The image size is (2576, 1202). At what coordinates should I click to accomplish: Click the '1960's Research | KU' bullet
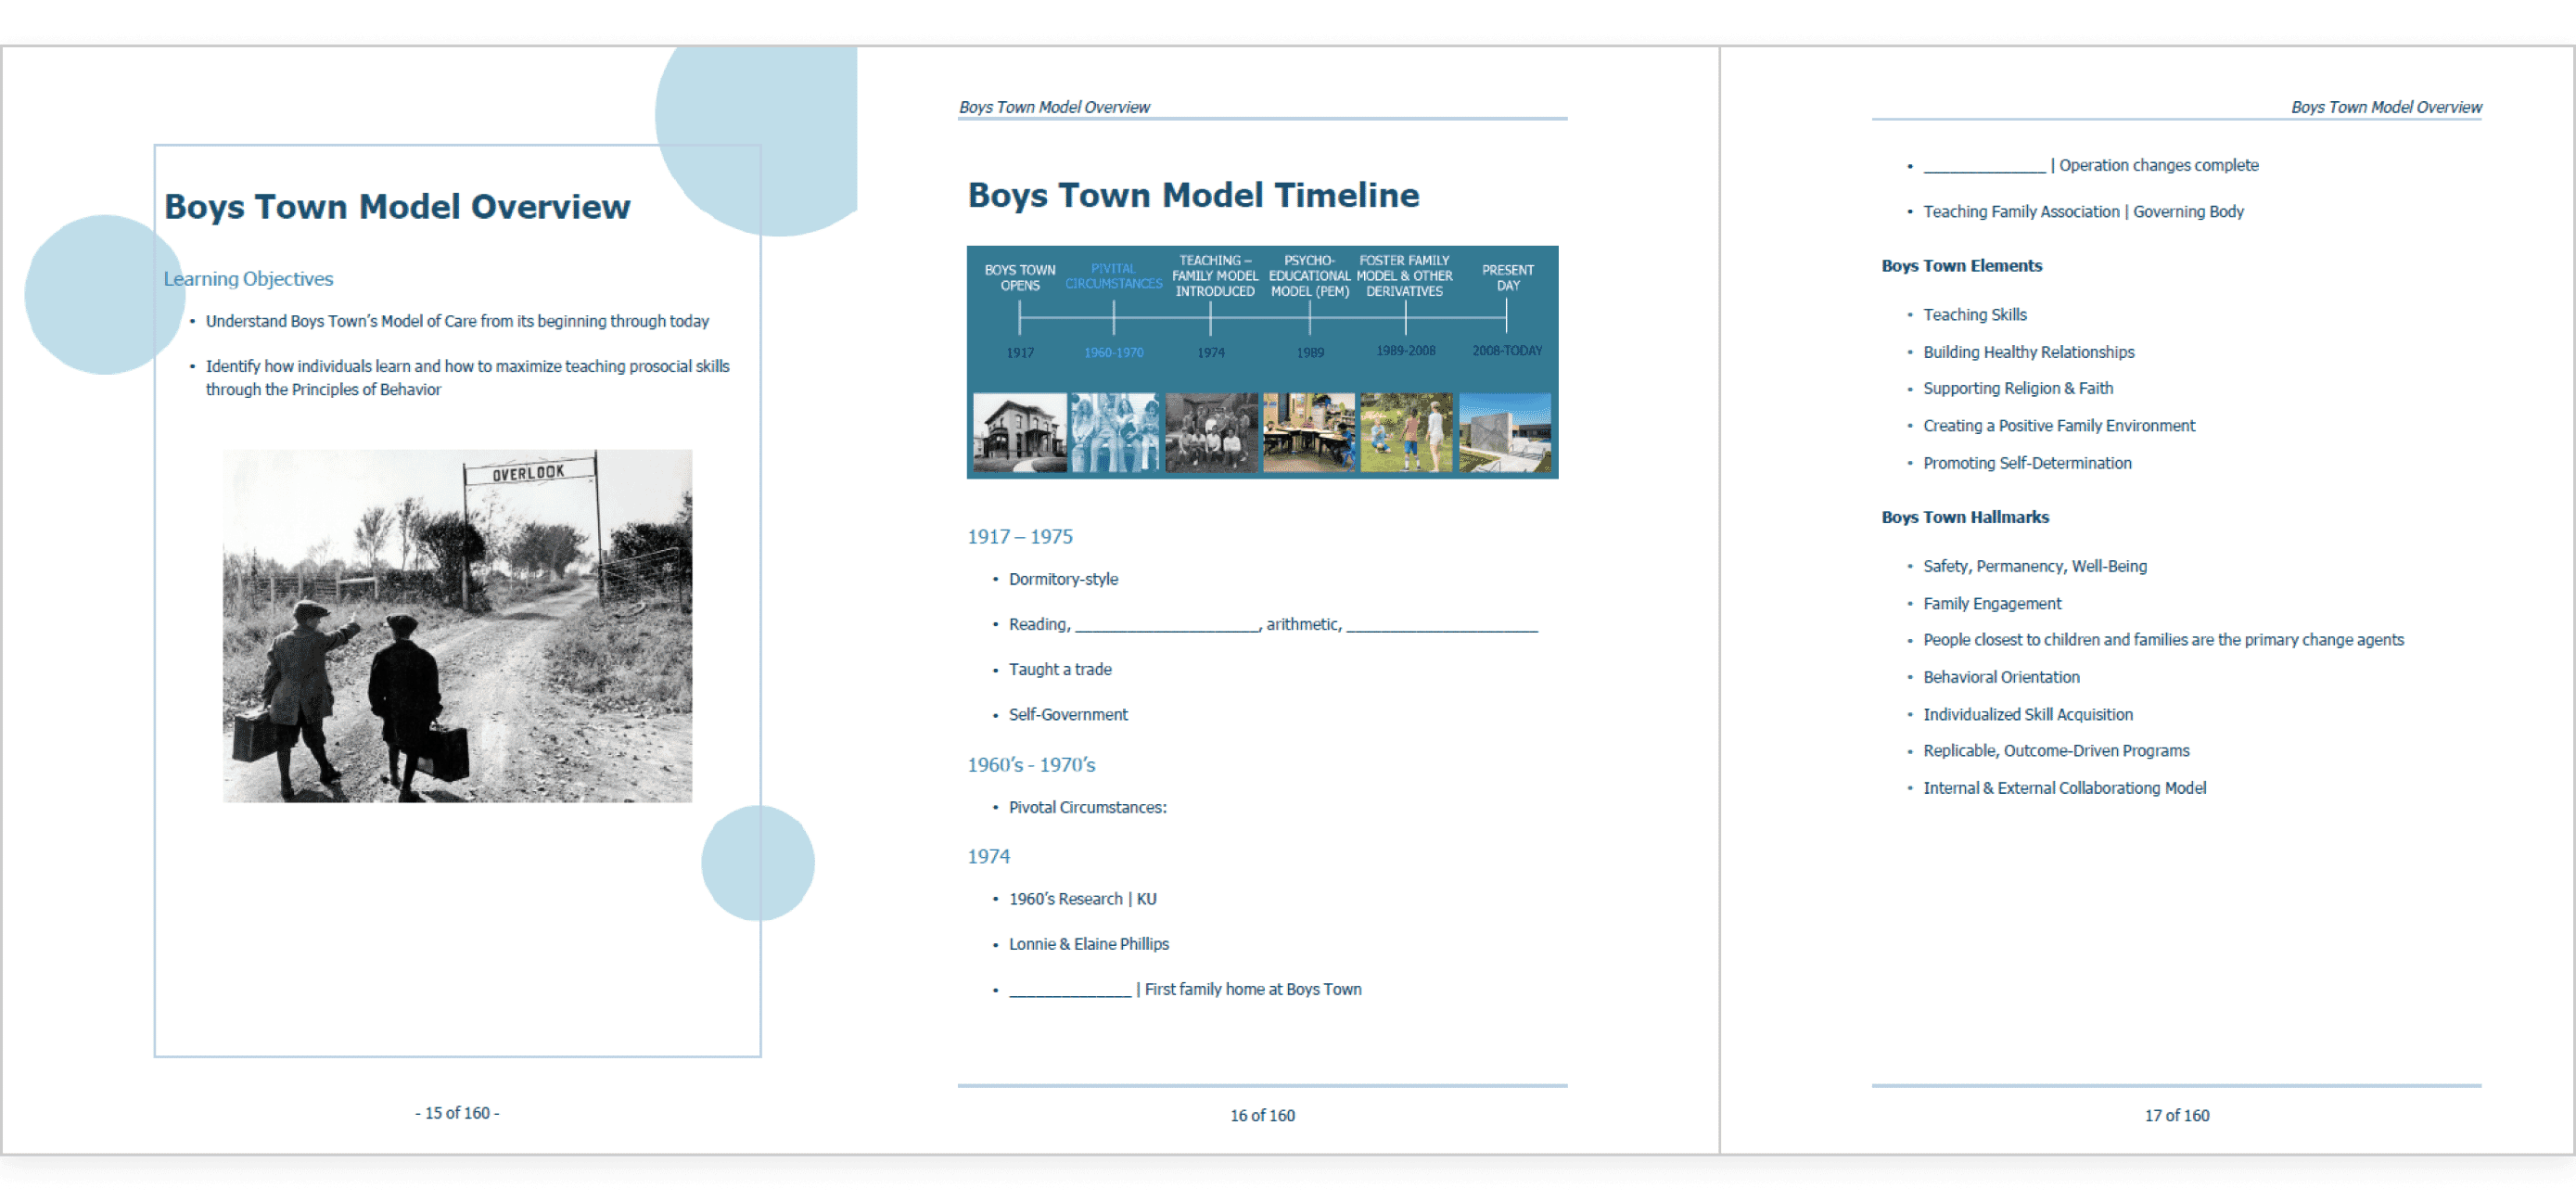[1082, 900]
